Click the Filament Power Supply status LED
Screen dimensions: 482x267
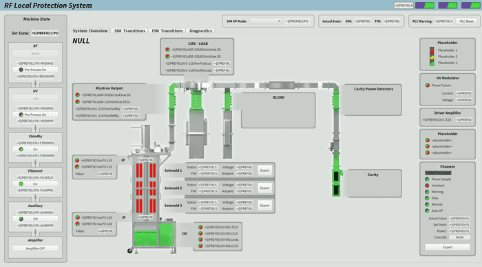[x=427, y=179]
